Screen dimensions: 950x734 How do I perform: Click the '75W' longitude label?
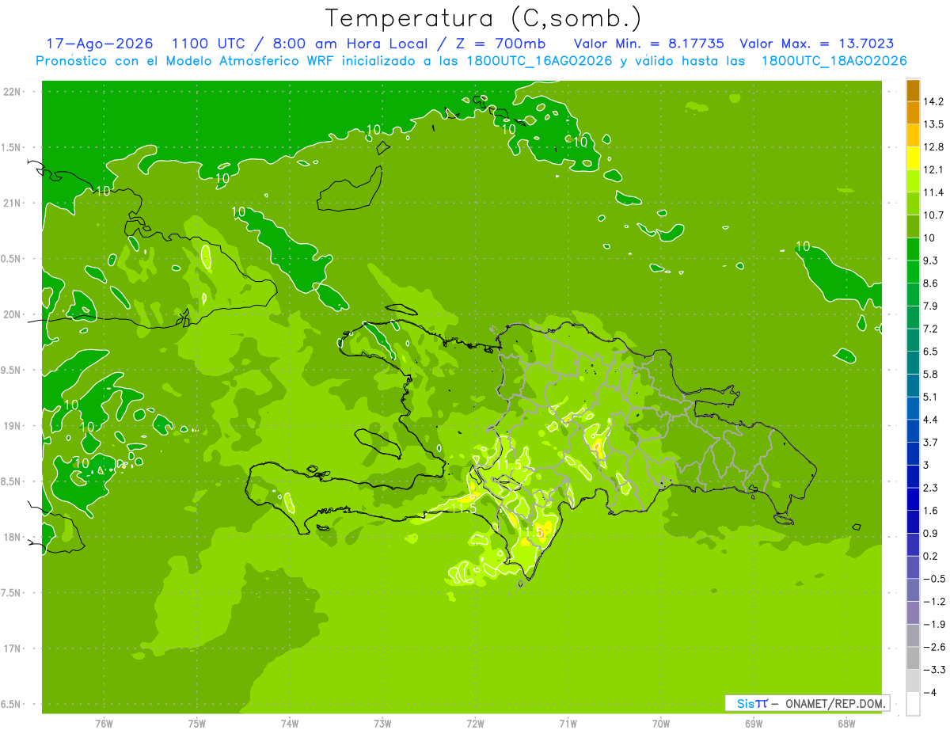[x=197, y=724]
